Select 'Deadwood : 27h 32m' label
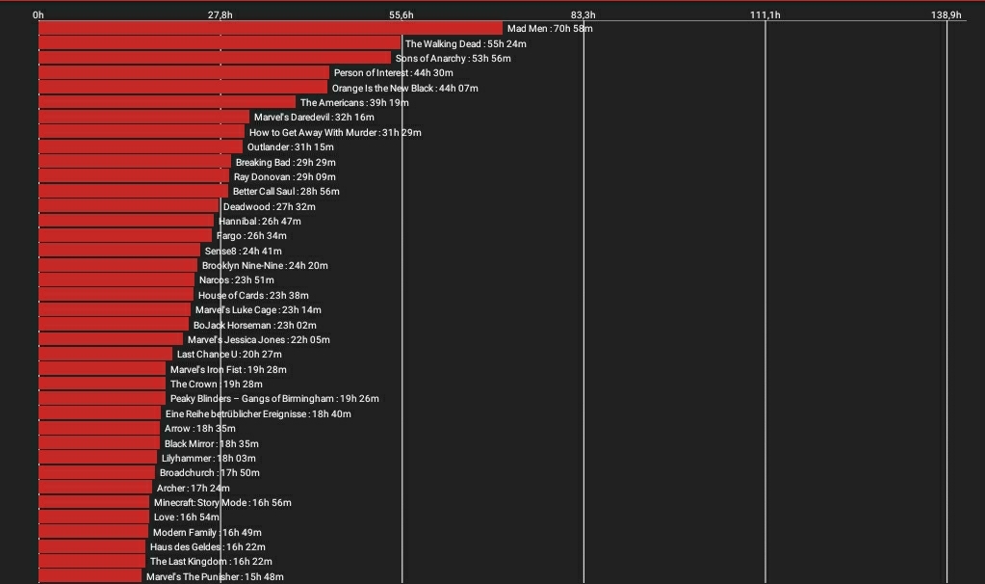Image resolution: width=985 pixels, height=584 pixels. click(269, 207)
